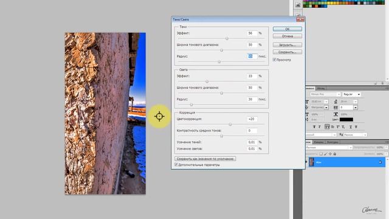Click the tracking icon in Character panel
The width and height of the screenshot is (389, 219).
[x=336, y=108]
